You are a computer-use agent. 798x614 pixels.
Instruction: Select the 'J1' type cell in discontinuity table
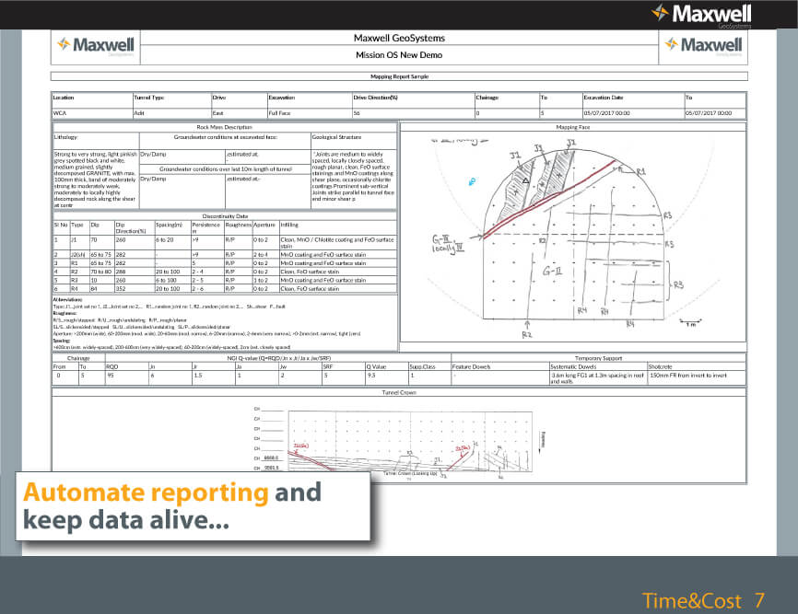pyautogui.click(x=79, y=242)
